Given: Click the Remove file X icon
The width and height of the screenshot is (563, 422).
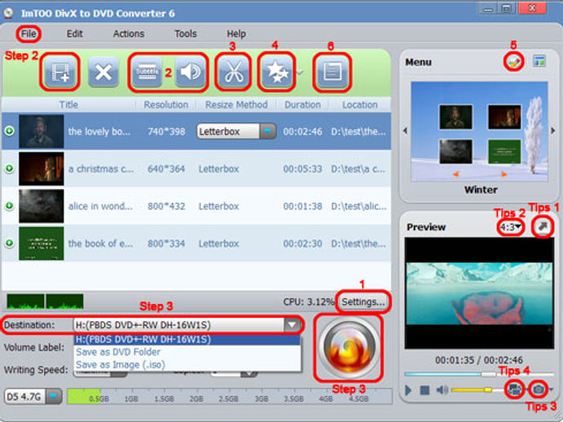Looking at the screenshot, I should [104, 72].
